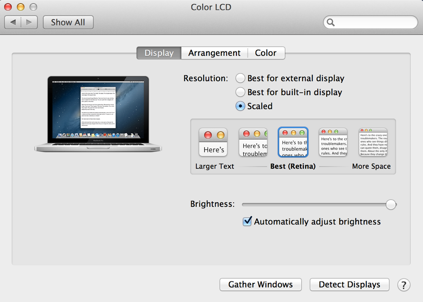Viewport: 423px width, 302px height.
Task: Select the Best (Retina) resolution thumbnail
Action: [x=293, y=142]
